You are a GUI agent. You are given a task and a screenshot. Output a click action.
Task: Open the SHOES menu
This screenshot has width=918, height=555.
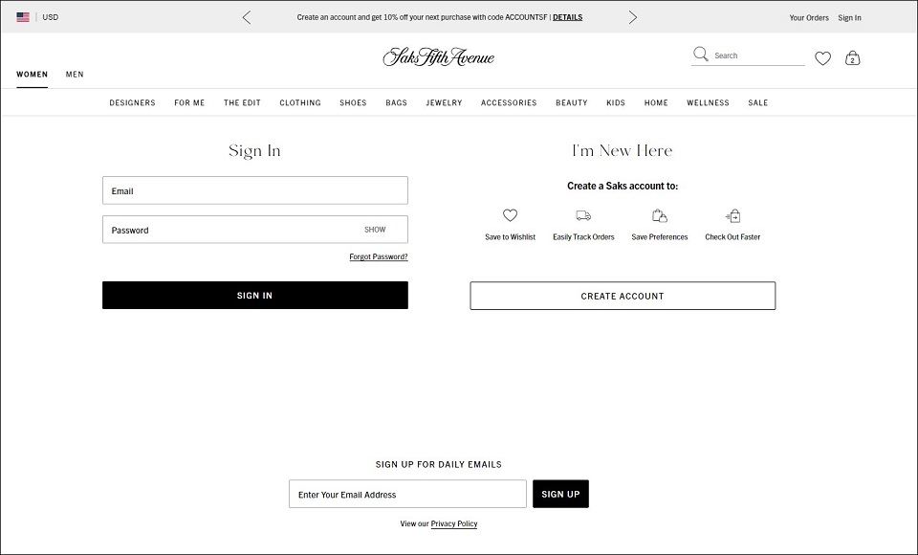pos(353,102)
